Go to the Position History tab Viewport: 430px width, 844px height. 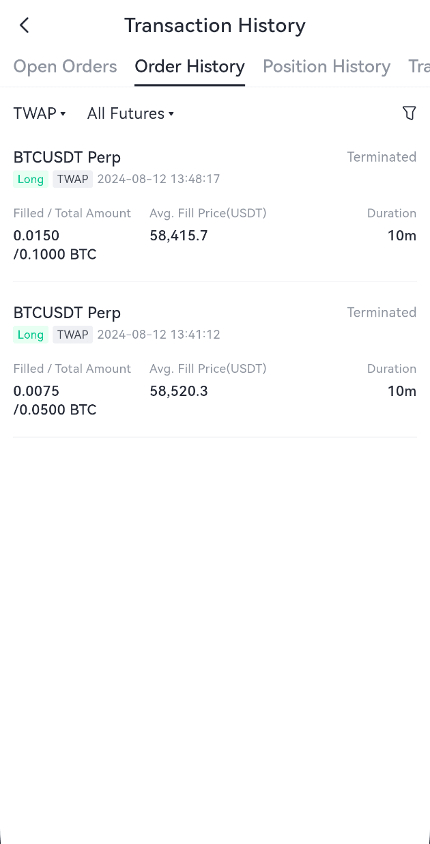click(326, 66)
